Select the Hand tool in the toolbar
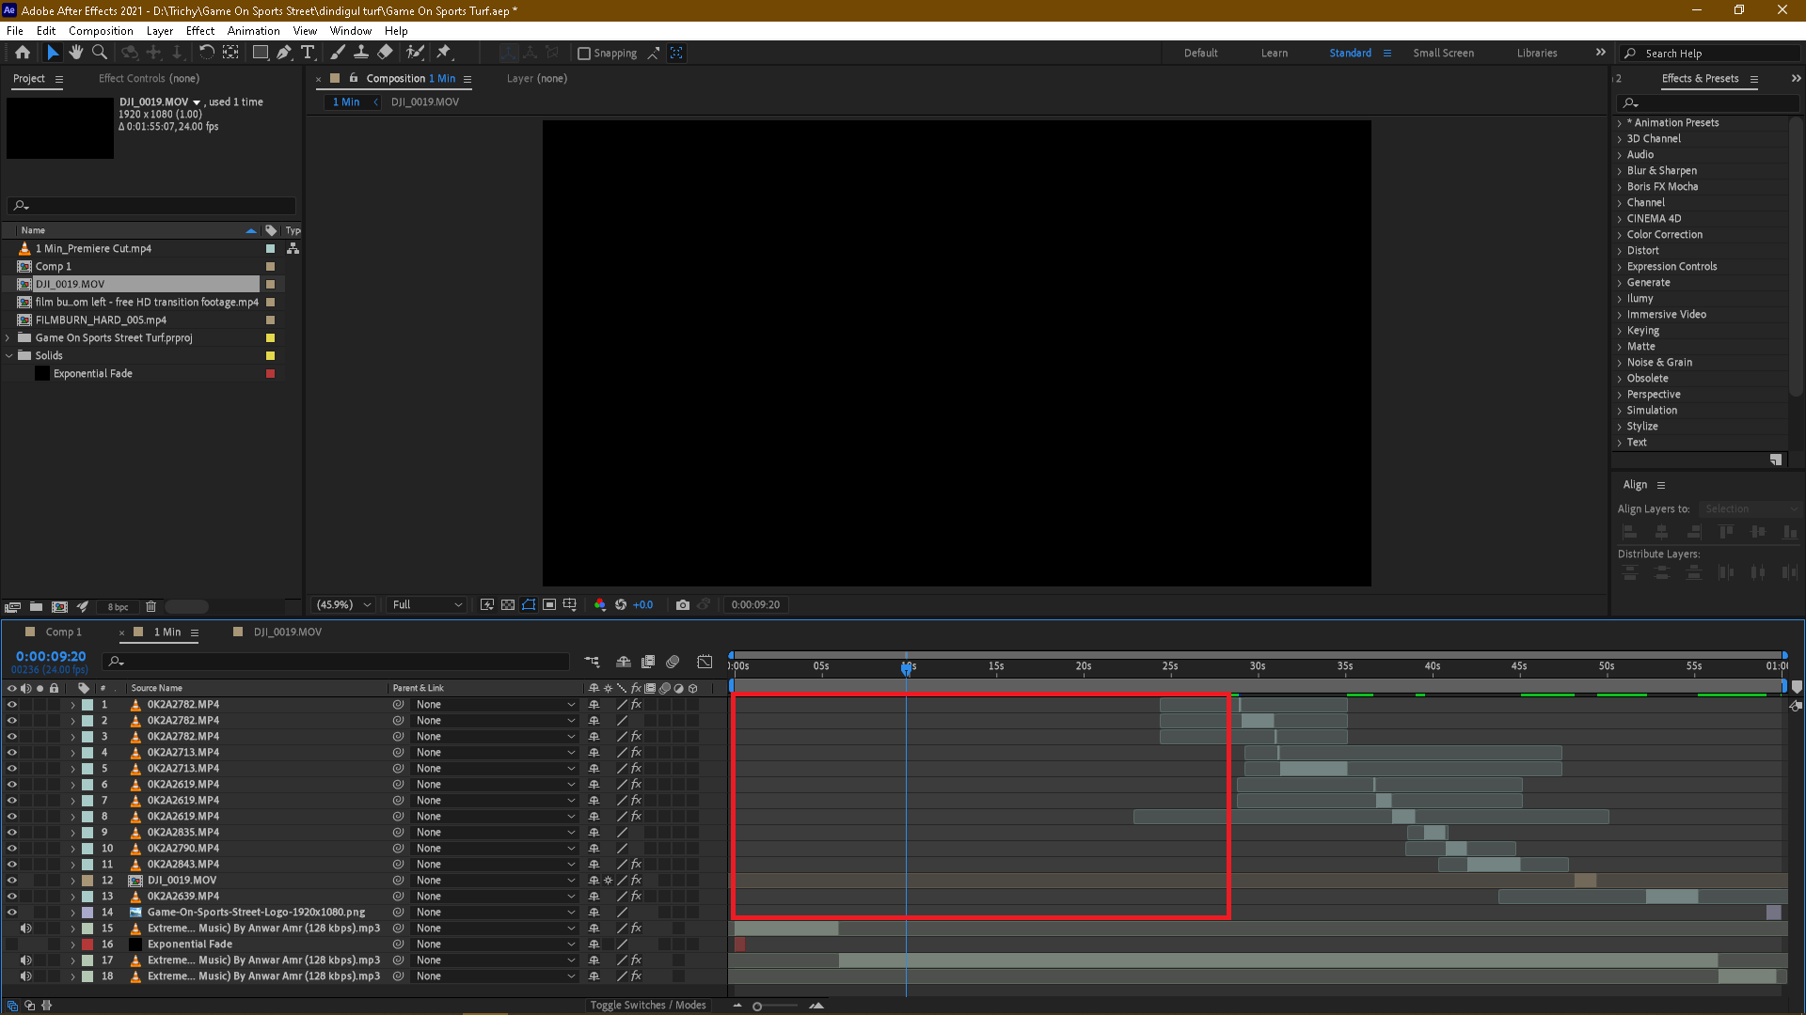 (76, 53)
